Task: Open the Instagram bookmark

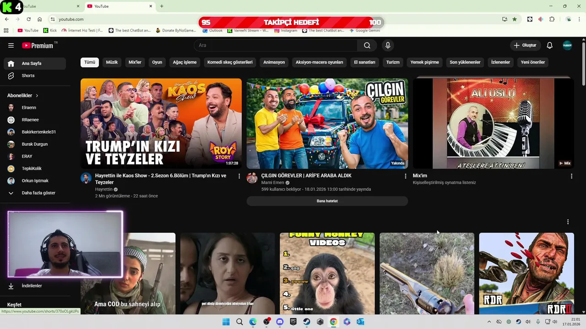Action: click(x=286, y=31)
